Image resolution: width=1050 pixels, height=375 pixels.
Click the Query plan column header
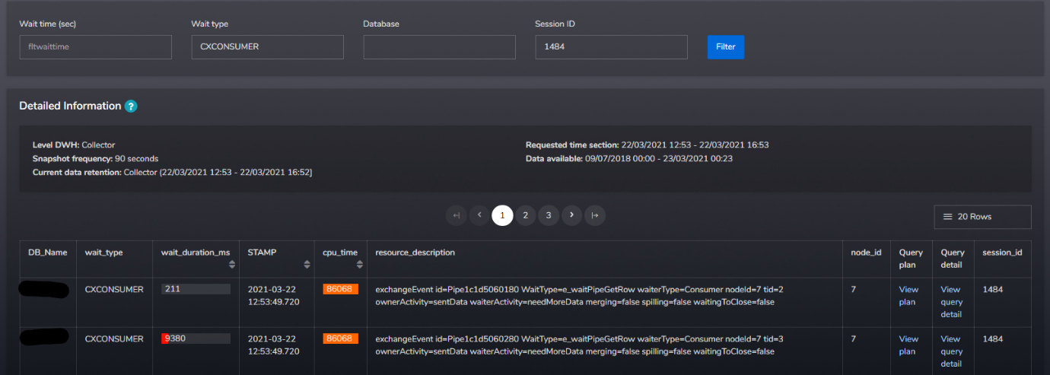(911, 259)
